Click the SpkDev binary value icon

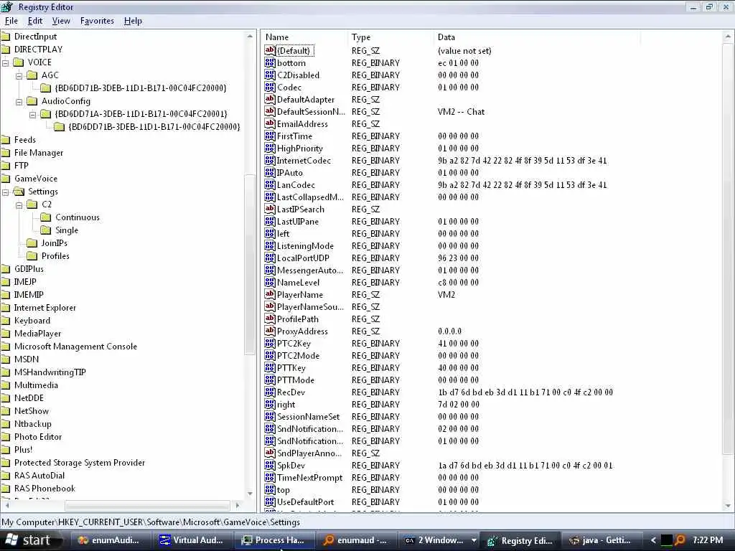pyautogui.click(x=270, y=465)
